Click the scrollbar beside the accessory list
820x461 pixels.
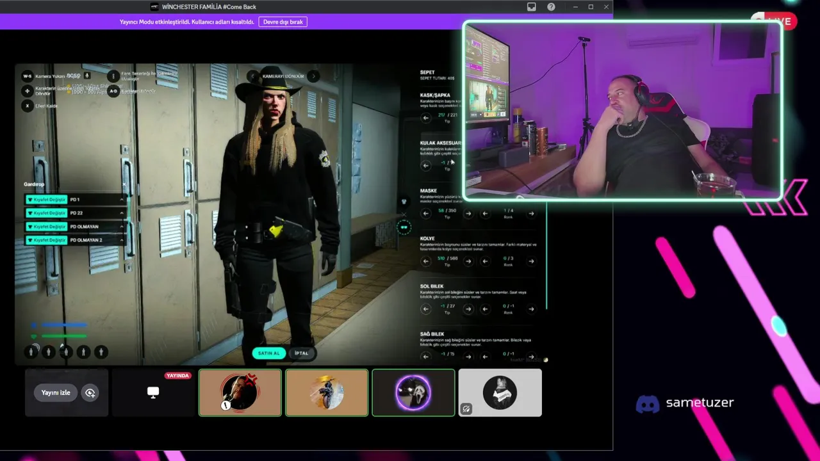[546, 256]
